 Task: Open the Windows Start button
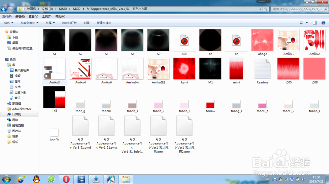[6, 179]
